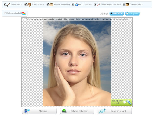This screenshot has height=117, width=153.
Task: Click the Glamour effetto portrait icon
Action: (127, 5)
